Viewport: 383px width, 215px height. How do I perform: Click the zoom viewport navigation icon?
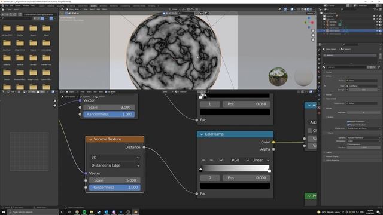click(x=313, y=31)
